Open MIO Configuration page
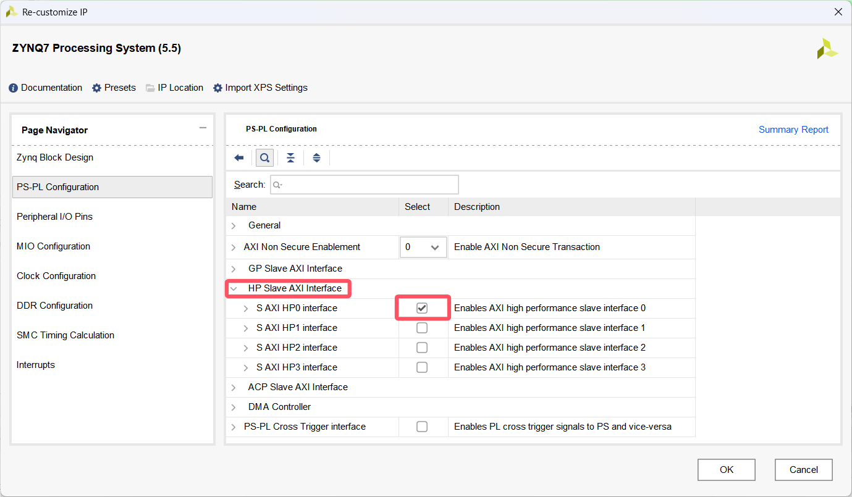 [112, 246]
